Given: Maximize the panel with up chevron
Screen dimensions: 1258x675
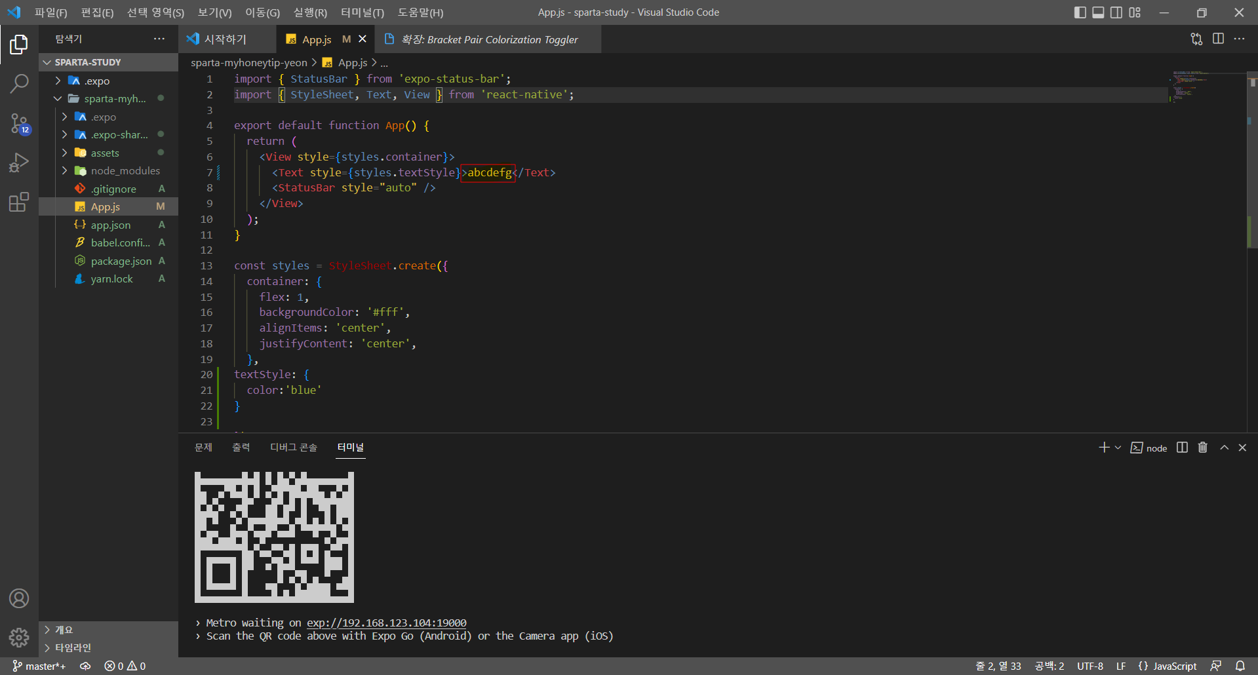Looking at the screenshot, I should [1224, 448].
